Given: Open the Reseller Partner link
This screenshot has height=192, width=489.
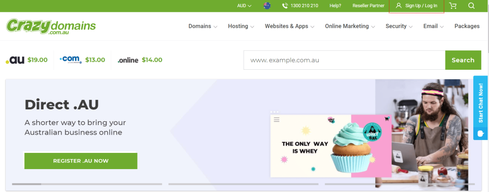Looking at the screenshot, I should tap(368, 6).
